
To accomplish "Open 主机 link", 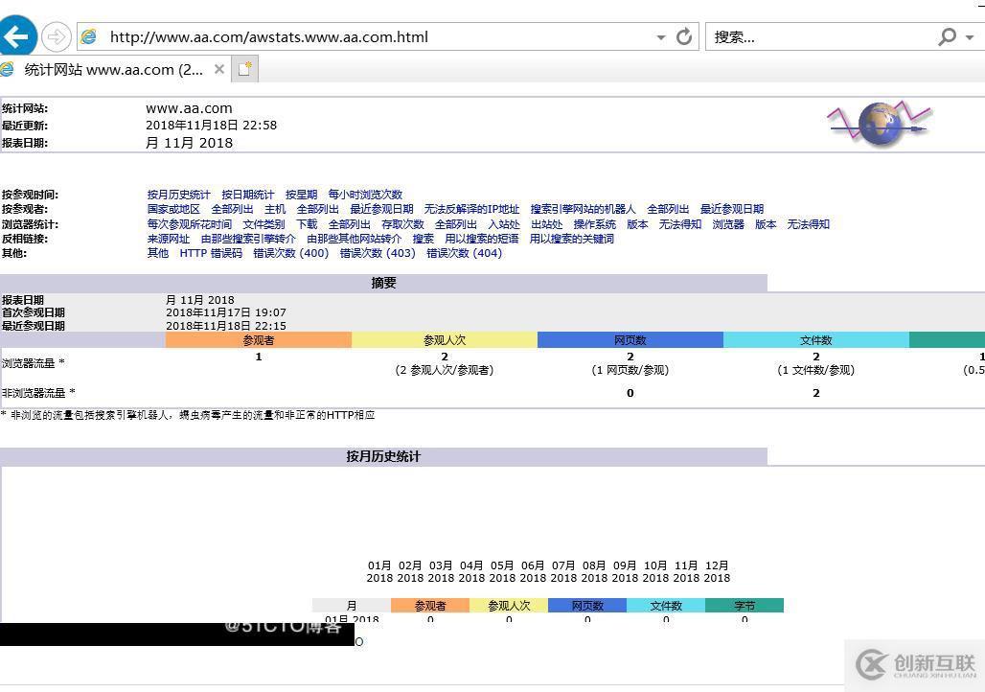I will (275, 209).
